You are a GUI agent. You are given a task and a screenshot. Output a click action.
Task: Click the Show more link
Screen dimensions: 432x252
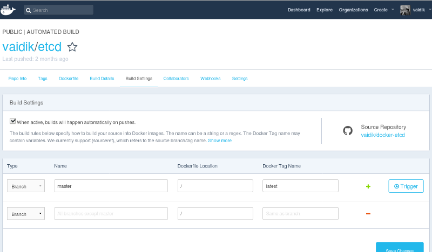click(220, 141)
